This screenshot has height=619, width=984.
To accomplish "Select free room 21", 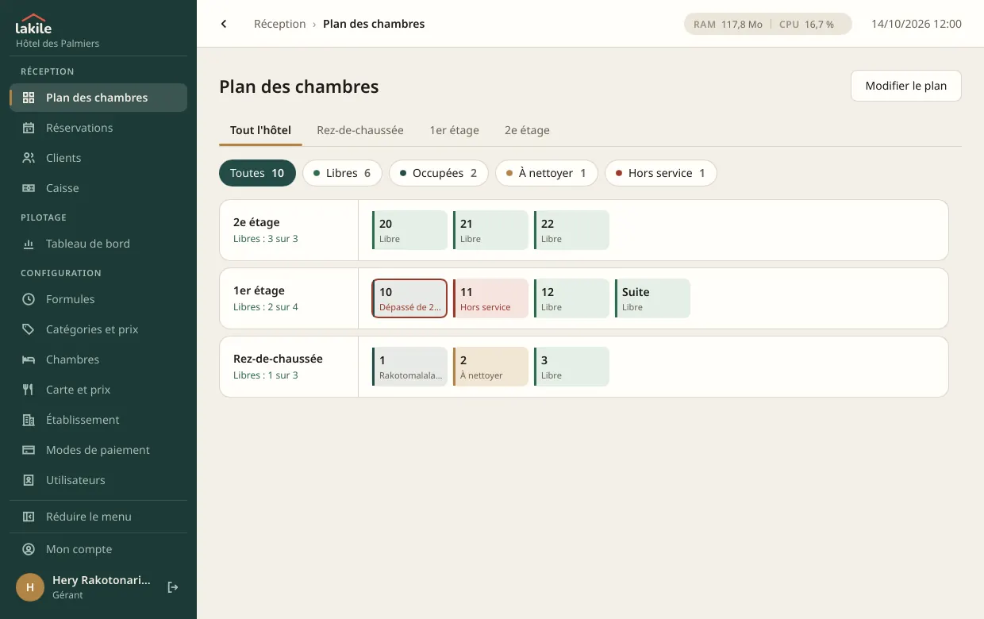I will coord(490,230).
